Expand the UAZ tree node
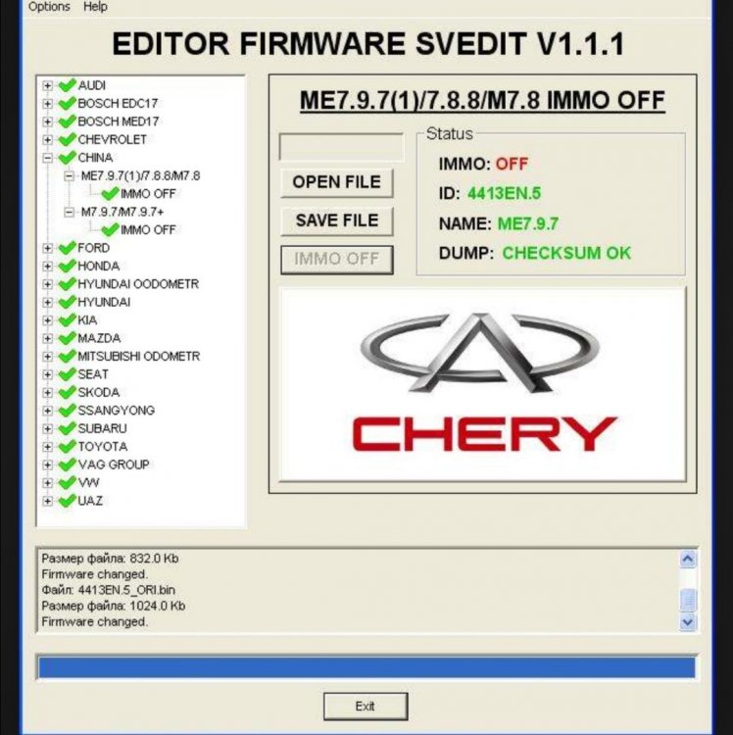The height and width of the screenshot is (735, 733). coord(47,501)
